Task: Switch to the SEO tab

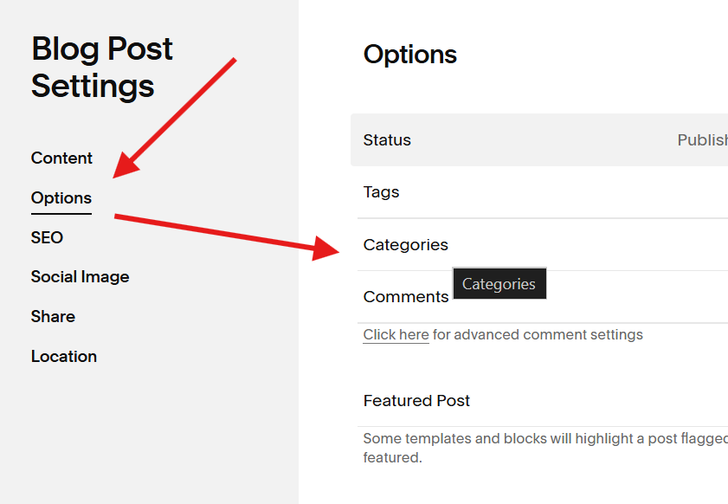Action: point(47,237)
